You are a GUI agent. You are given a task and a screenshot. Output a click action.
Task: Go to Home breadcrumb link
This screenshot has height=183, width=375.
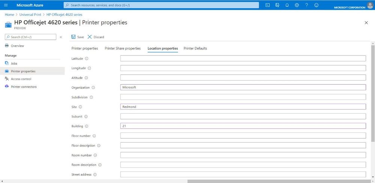coord(9,15)
